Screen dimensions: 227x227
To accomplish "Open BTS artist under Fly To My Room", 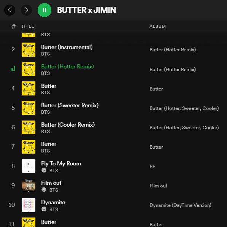I will pyautogui.click(x=54, y=171).
